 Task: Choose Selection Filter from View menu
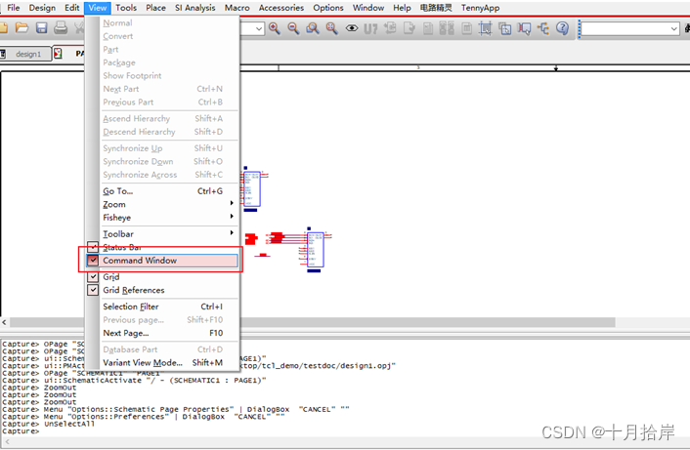pyautogui.click(x=169, y=307)
